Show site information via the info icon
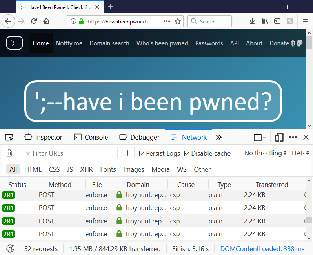313x255 pixels. [73, 21]
